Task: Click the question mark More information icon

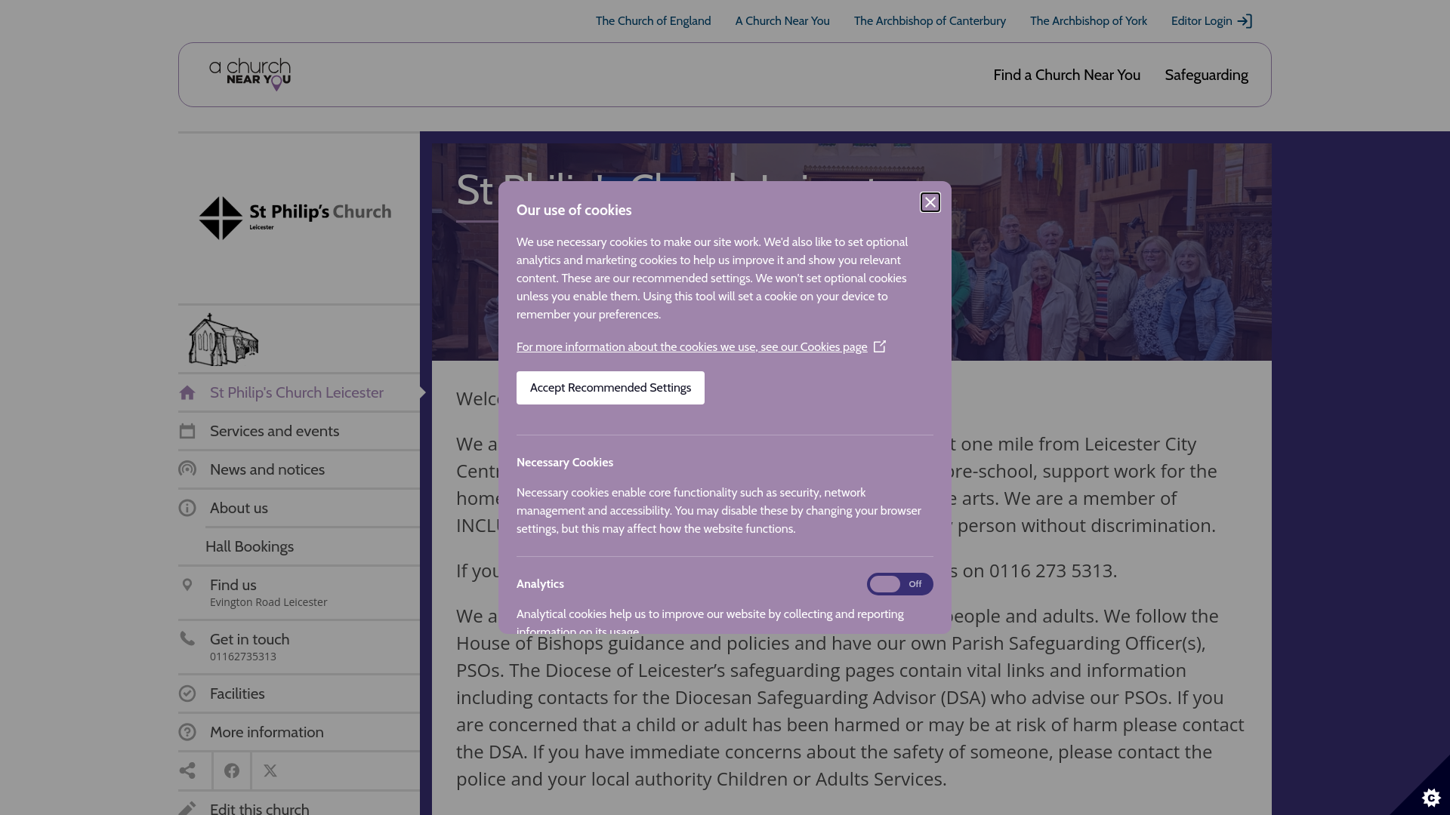Action: click(187, 732)
